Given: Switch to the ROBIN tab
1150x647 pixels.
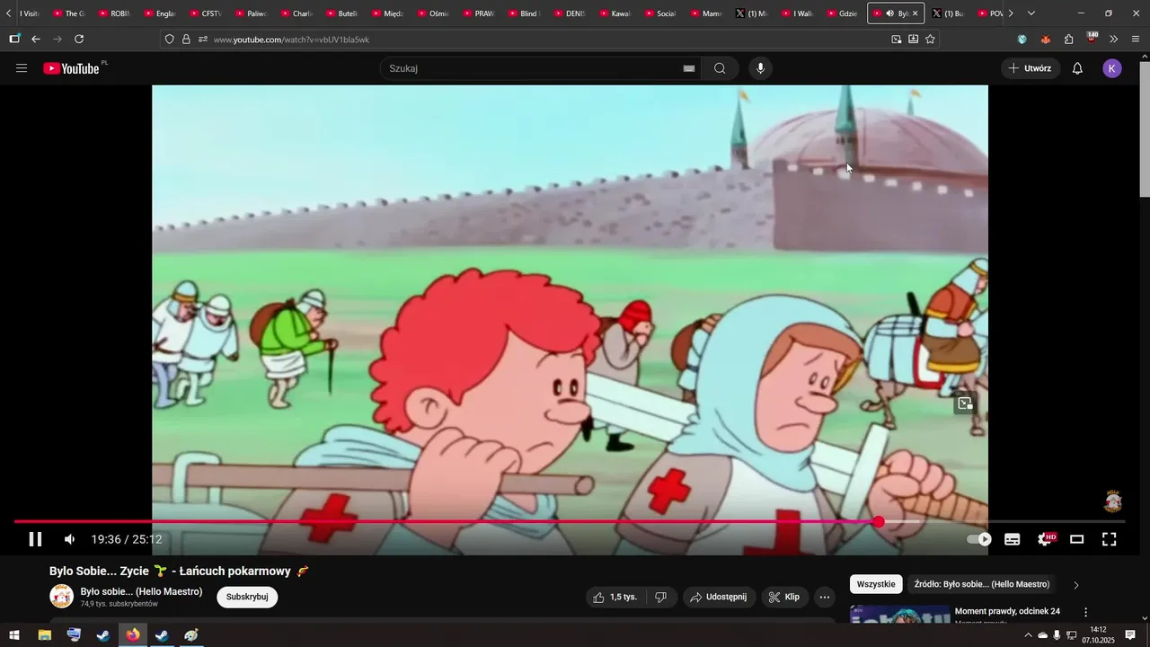Looking at the screenshot, I should [x=115, y=13].
